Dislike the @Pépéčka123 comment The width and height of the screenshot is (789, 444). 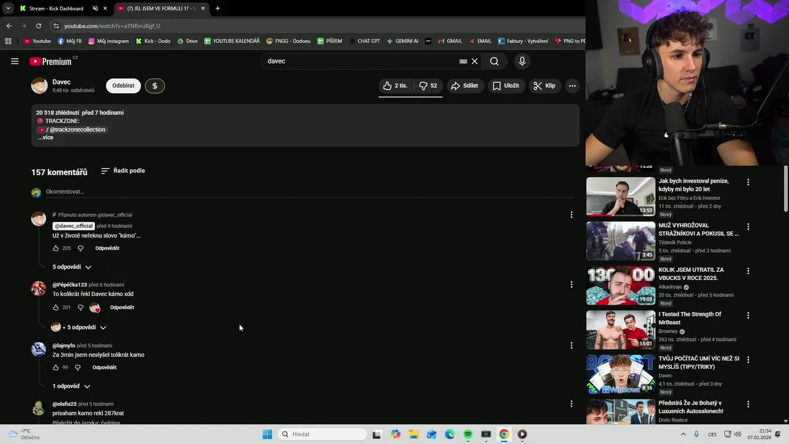pos(80,308)
